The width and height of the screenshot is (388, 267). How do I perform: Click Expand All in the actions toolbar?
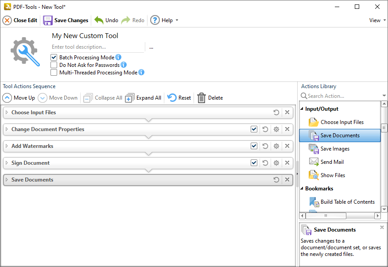(143, 97)
